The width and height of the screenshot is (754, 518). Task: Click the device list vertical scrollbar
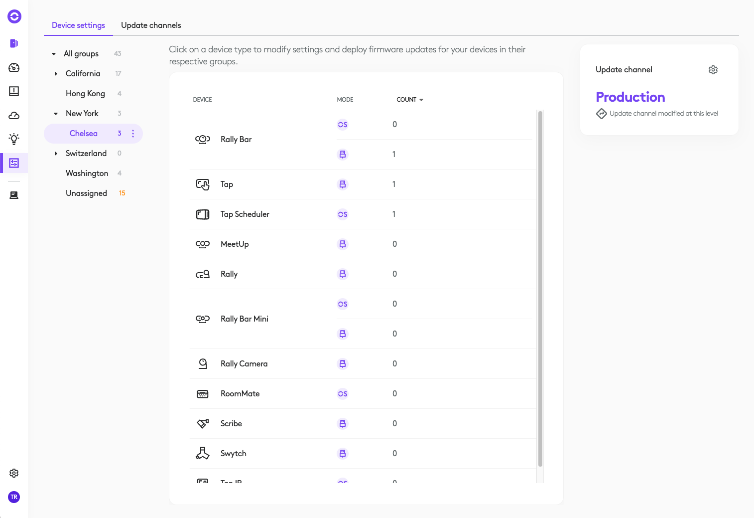pos(540,289)
